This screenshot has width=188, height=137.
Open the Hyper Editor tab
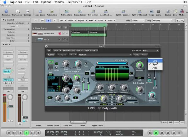[97, 125]
